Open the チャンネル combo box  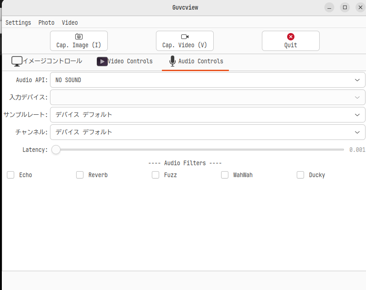point(207,132)
